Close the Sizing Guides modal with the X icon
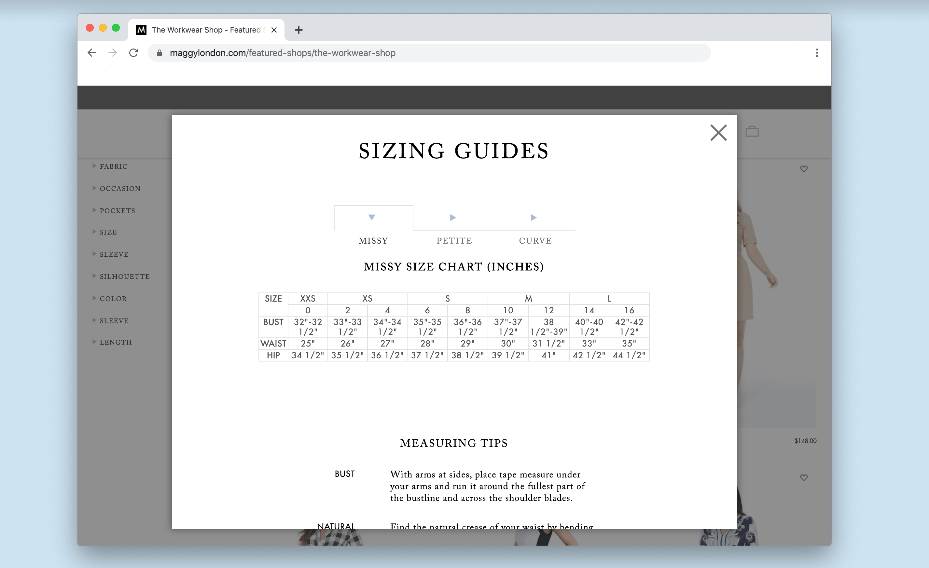This screenshot has height=568, width=929. click(718, 133)
